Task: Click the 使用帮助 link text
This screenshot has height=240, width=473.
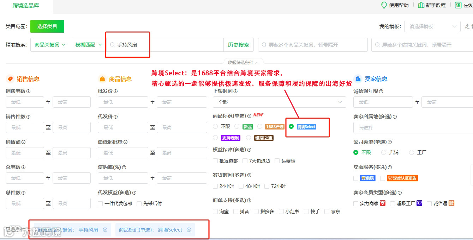Action: 399,5
